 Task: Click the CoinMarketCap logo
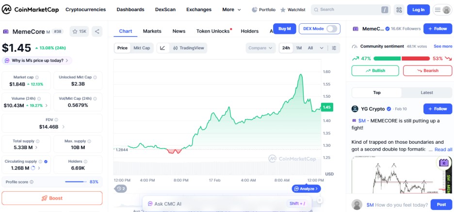[30, 10]
